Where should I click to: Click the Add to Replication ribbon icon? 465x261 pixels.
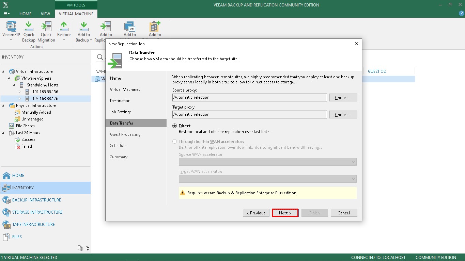[x=106, y=27]
